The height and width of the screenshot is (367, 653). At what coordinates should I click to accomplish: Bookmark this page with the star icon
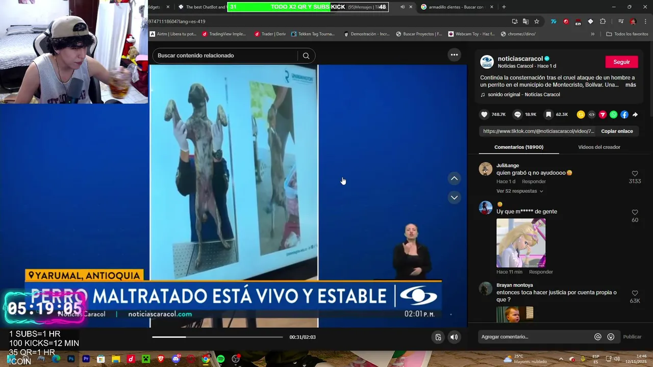537,21
